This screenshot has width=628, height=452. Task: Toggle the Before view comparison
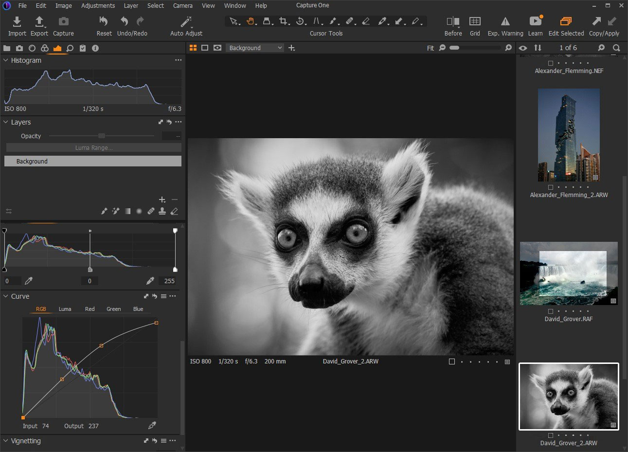pyautogui.click(x=453, y=22)
